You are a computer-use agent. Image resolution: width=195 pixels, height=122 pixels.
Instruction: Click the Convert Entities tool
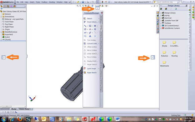91,43
